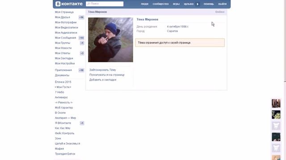Open 'Мои Видеозаписи' in sidebar
The image size is (286, 160).
coord(67,28)
